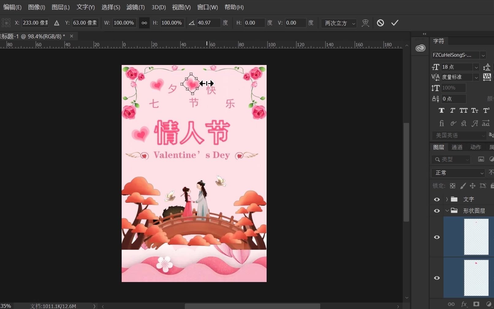Open the 图像(I) menu

(36, 7)
